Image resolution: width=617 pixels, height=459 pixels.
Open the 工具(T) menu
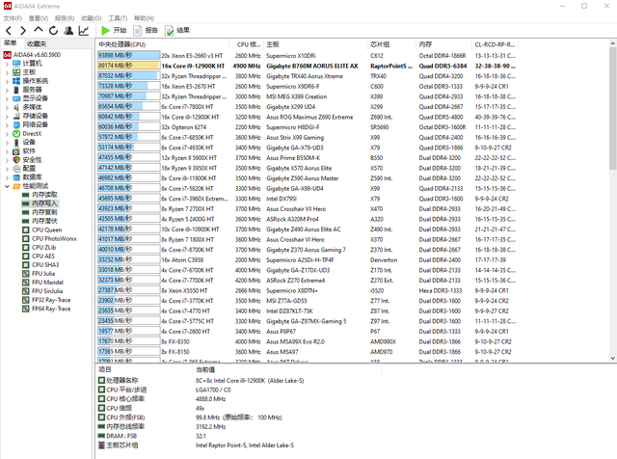click(118, 18)
